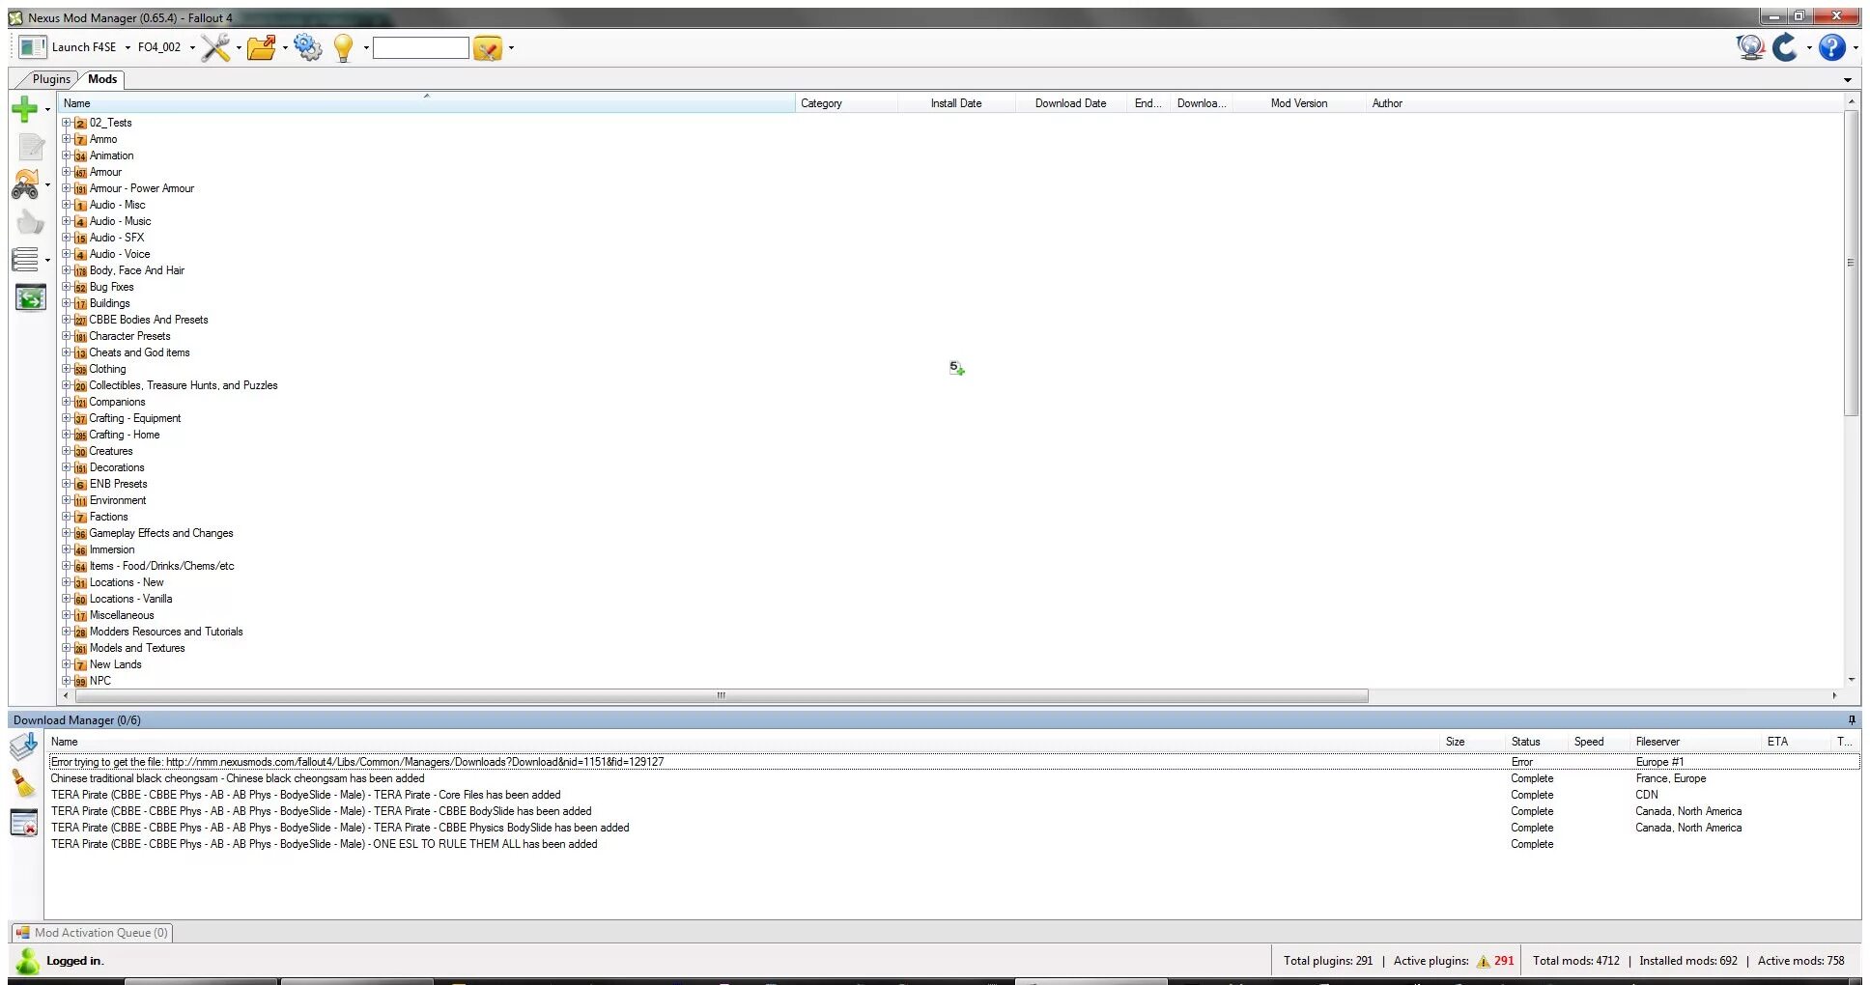1870x985 pixels.
Task: Click the pin icon of Download Manager panel
Action: pyautogui.click(x=1852, y=720)
